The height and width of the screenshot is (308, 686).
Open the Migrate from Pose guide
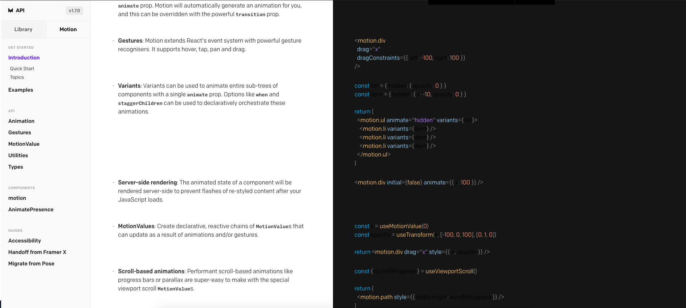(31, 264)
